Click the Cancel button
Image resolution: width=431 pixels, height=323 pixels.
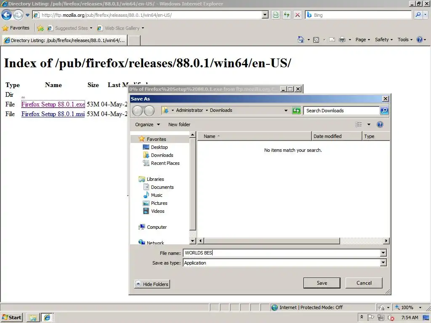click(x=364, y=283)
